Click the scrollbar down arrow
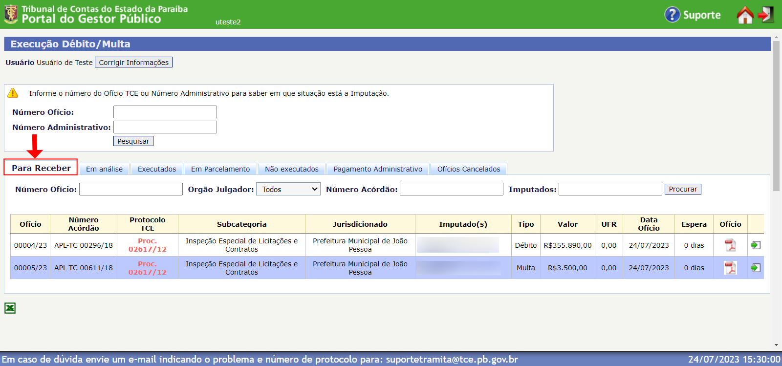The image size is (782, 366). pos(776,345)
